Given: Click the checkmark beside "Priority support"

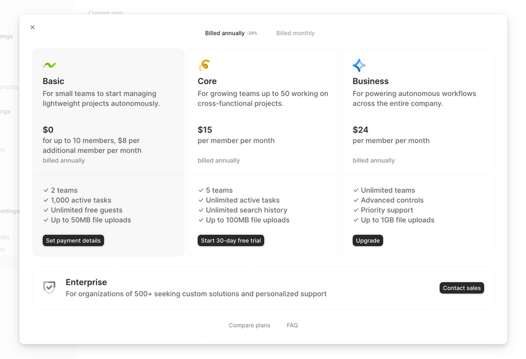Looking at the screenshot, I should tap(355, 210).
